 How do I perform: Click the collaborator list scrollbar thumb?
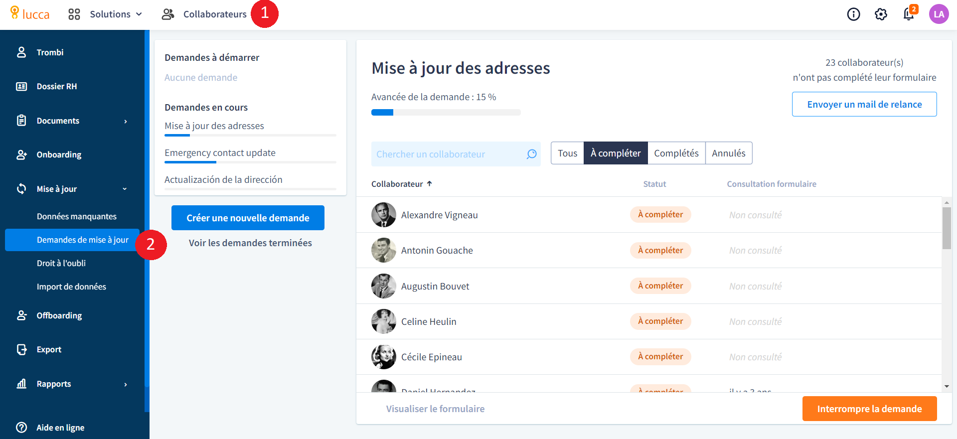[x=947, y=228]
